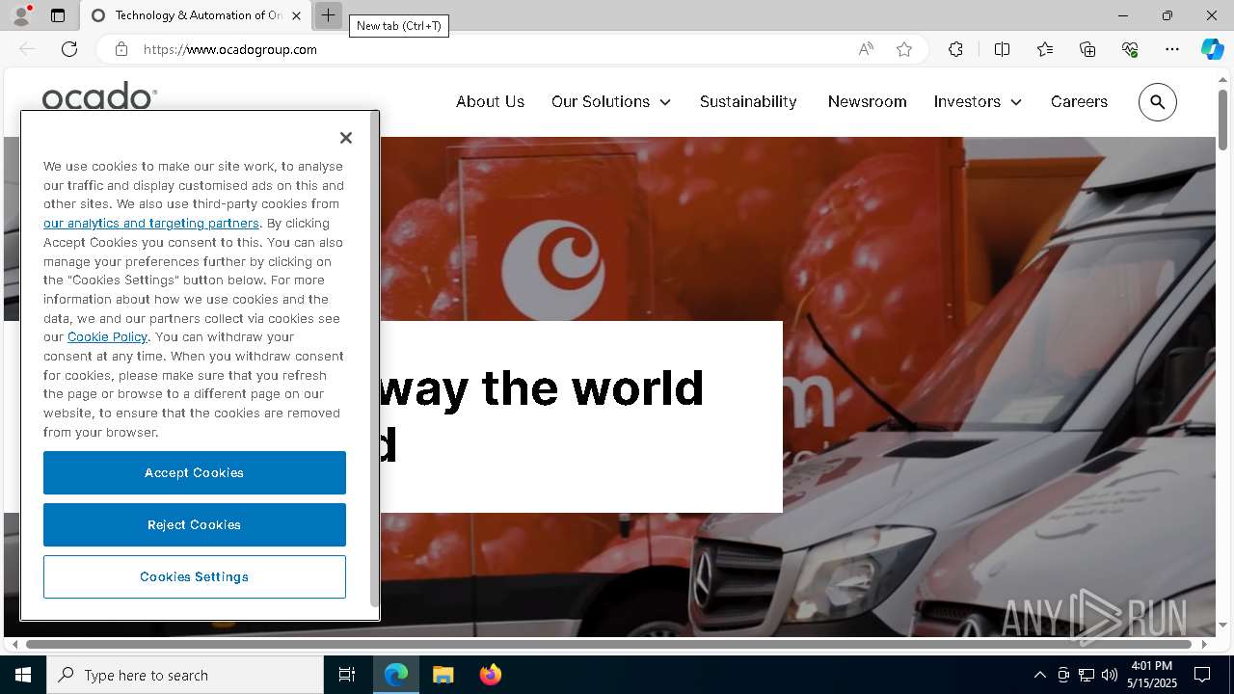Open notification center icon
Screen dimensions: 1234x694
pyautogui.click(x=1202, y=675)
